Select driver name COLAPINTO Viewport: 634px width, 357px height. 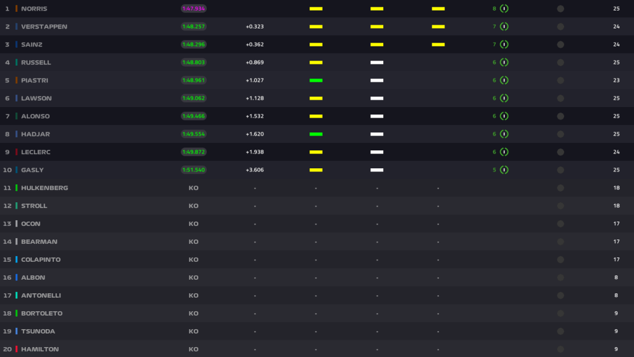pos(41,259)
